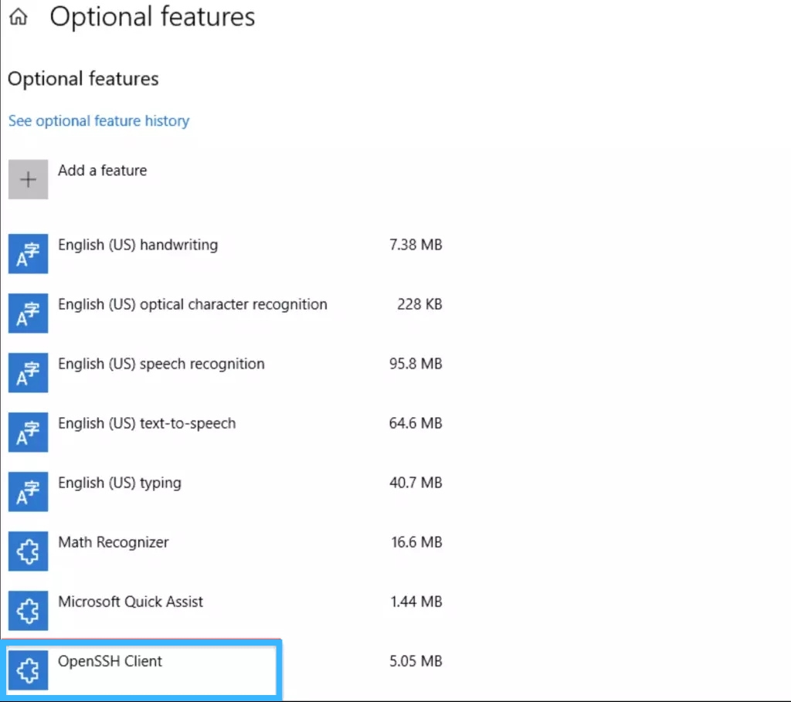Screen dimensions: 791x702
Task: Click the text-to-speech language icon
Action: [x=29, y=432]
